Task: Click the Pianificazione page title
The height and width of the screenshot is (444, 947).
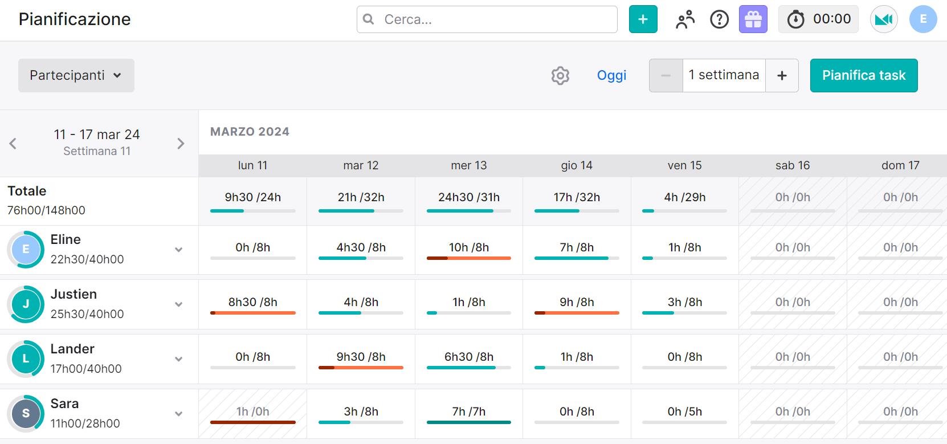Action: 75,19
